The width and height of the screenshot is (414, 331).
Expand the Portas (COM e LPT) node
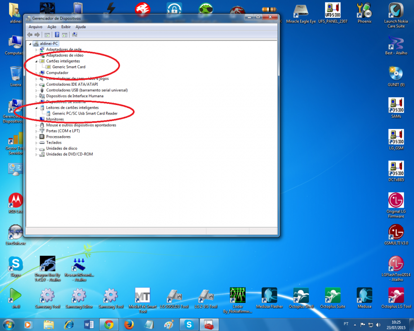pyautogui.click(x=36, y=131)
